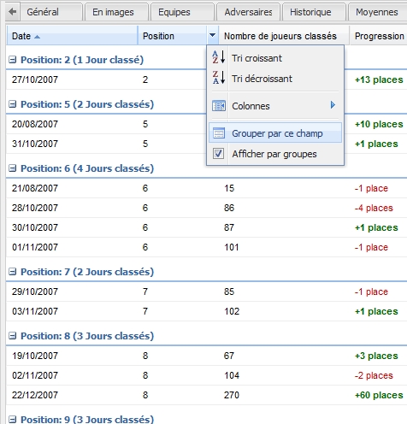Click the back arrow tab scroller

coord(13,12)
